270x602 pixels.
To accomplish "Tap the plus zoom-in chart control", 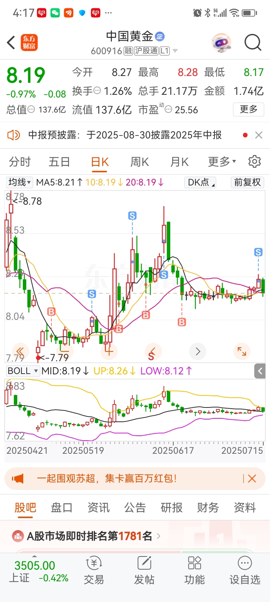I will click(x=109, y=352).
